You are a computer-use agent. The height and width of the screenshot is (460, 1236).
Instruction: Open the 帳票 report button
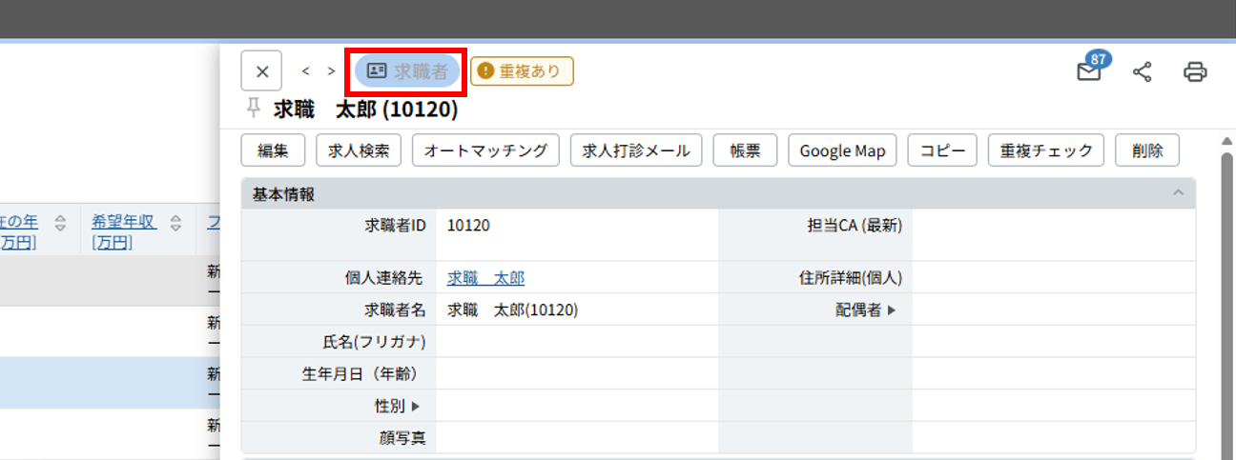[745, 150]
